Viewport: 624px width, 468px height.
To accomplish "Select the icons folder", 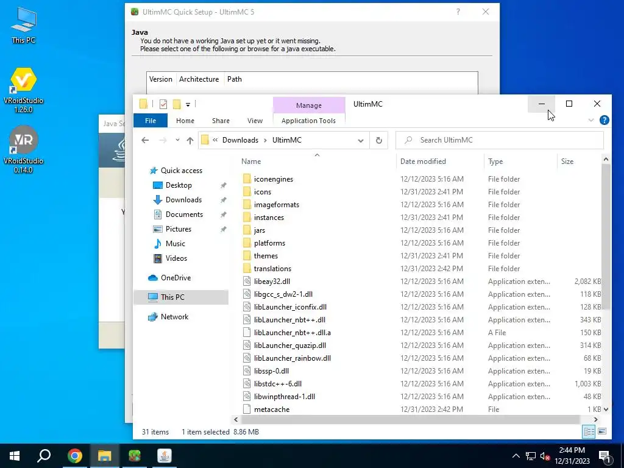I will (x=263, y=192).
